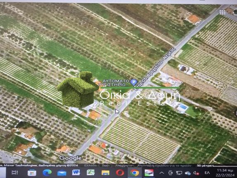The height and width of the screenshot is (178, 237).
Task: Switch the ΕΛ input language
Action: [x=207, y=173]
